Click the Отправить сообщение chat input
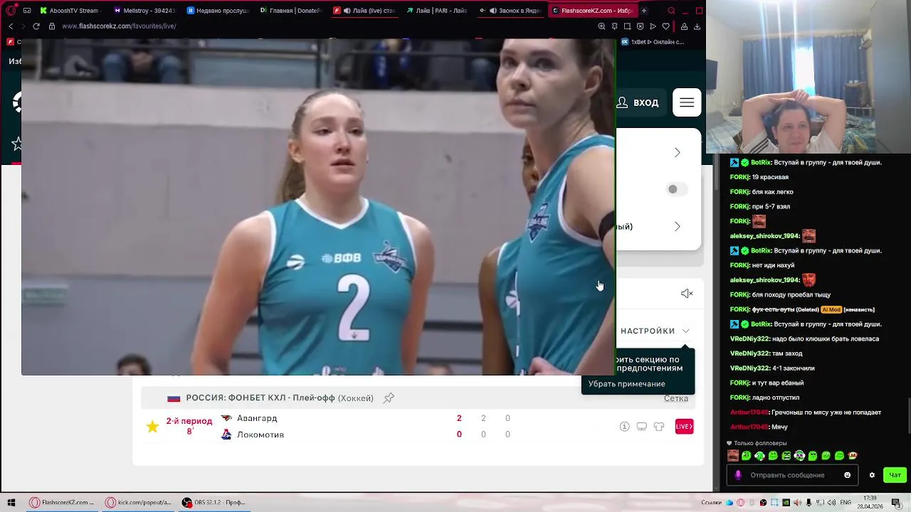Viewport: 911px width, 512px height. point(794,475)
